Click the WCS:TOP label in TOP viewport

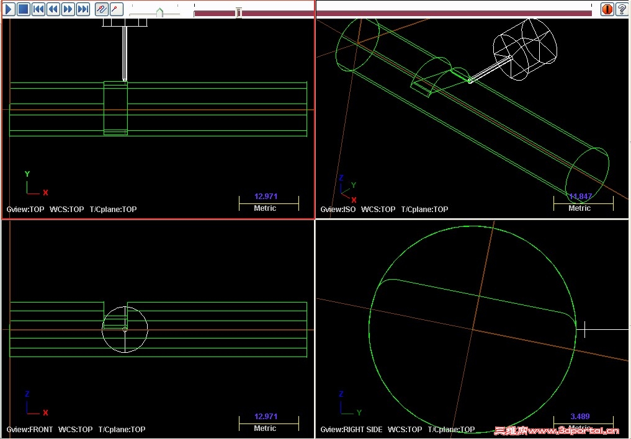[67, 209]
